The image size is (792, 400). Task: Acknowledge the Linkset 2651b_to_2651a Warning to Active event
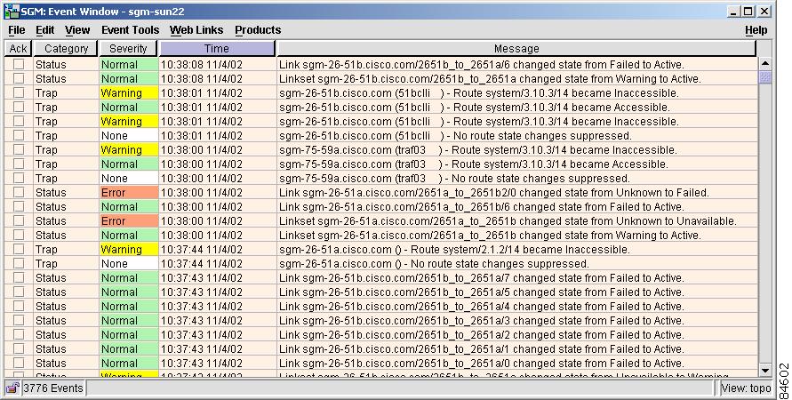pyautogui.click(x=19, y=79)
